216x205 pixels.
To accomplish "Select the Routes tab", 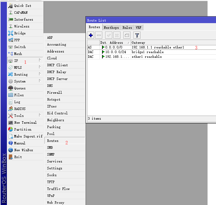I will 94,27.
